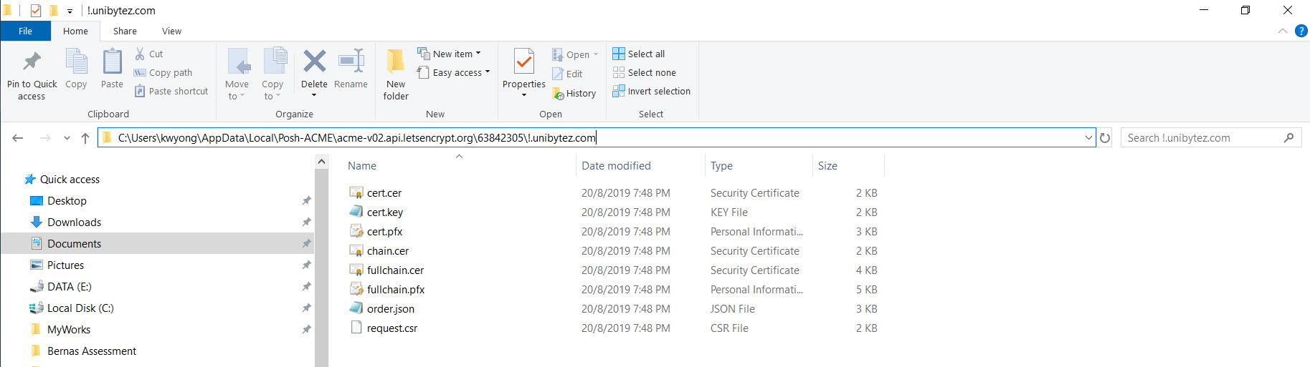Go forward with navigation arrow
This screenshot has width=1310, height=367.
(44, 138)
